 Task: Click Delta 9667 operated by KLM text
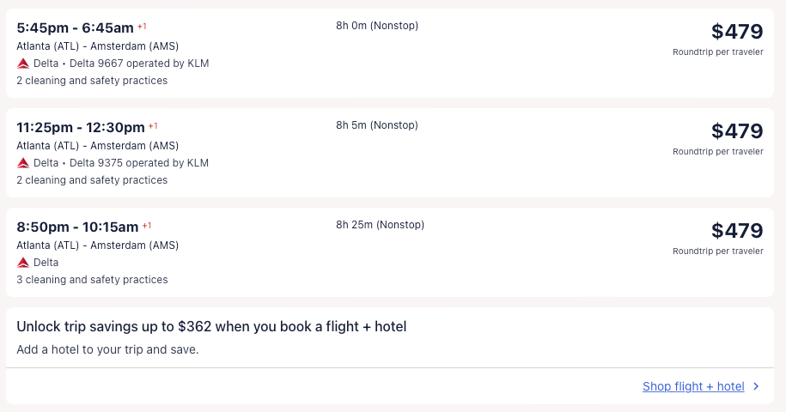139,64
